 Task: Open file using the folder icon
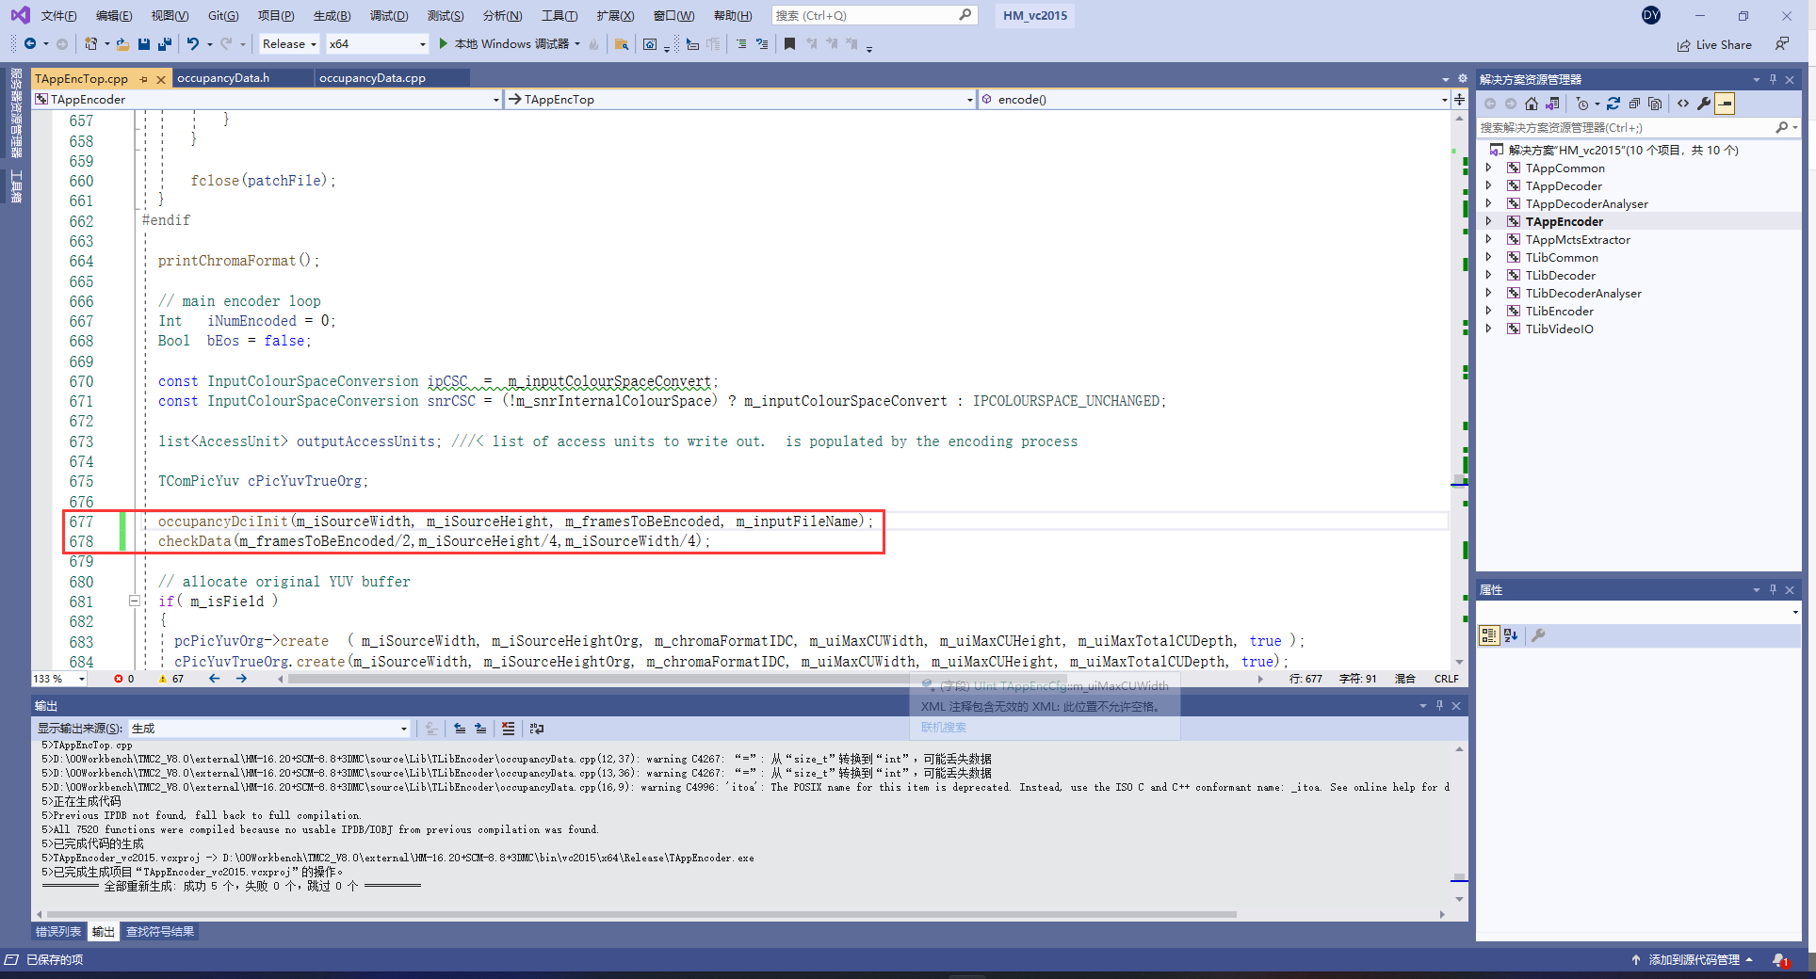[122, 43]
